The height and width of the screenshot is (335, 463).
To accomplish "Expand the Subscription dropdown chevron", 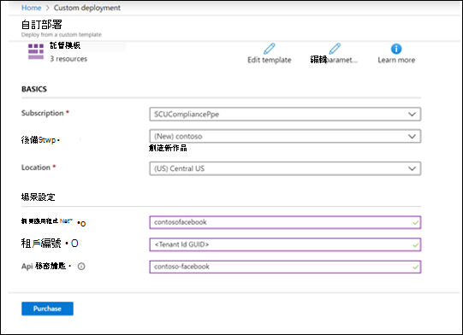I will click(412, 115).
